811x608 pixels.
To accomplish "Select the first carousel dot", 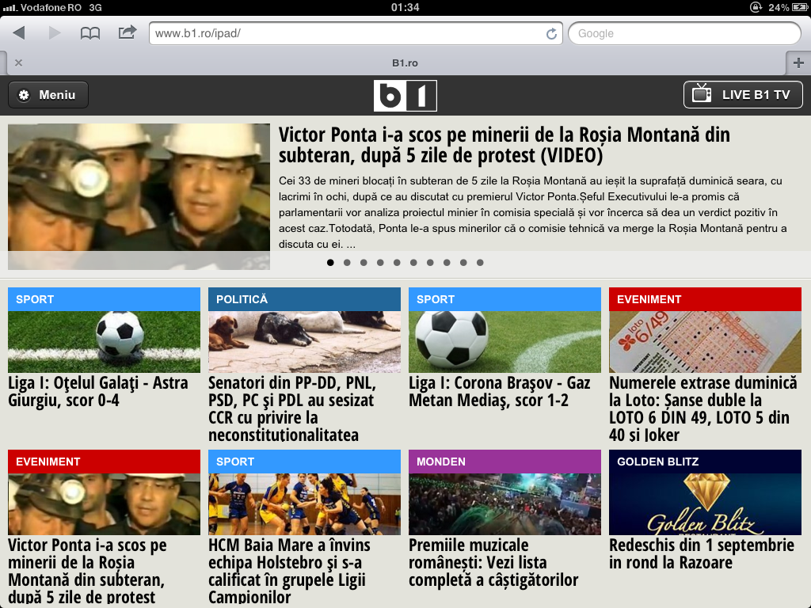I will click(330, 263).
